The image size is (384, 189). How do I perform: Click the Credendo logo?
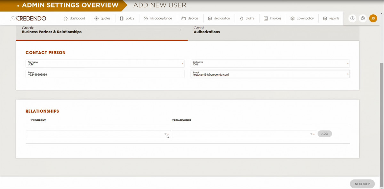pyautogui.click(x=28, y=19)
